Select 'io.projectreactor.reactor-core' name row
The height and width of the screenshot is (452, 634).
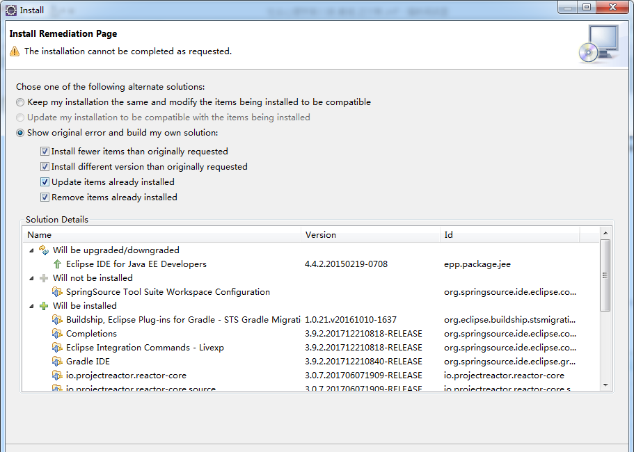tap(126, 376)
